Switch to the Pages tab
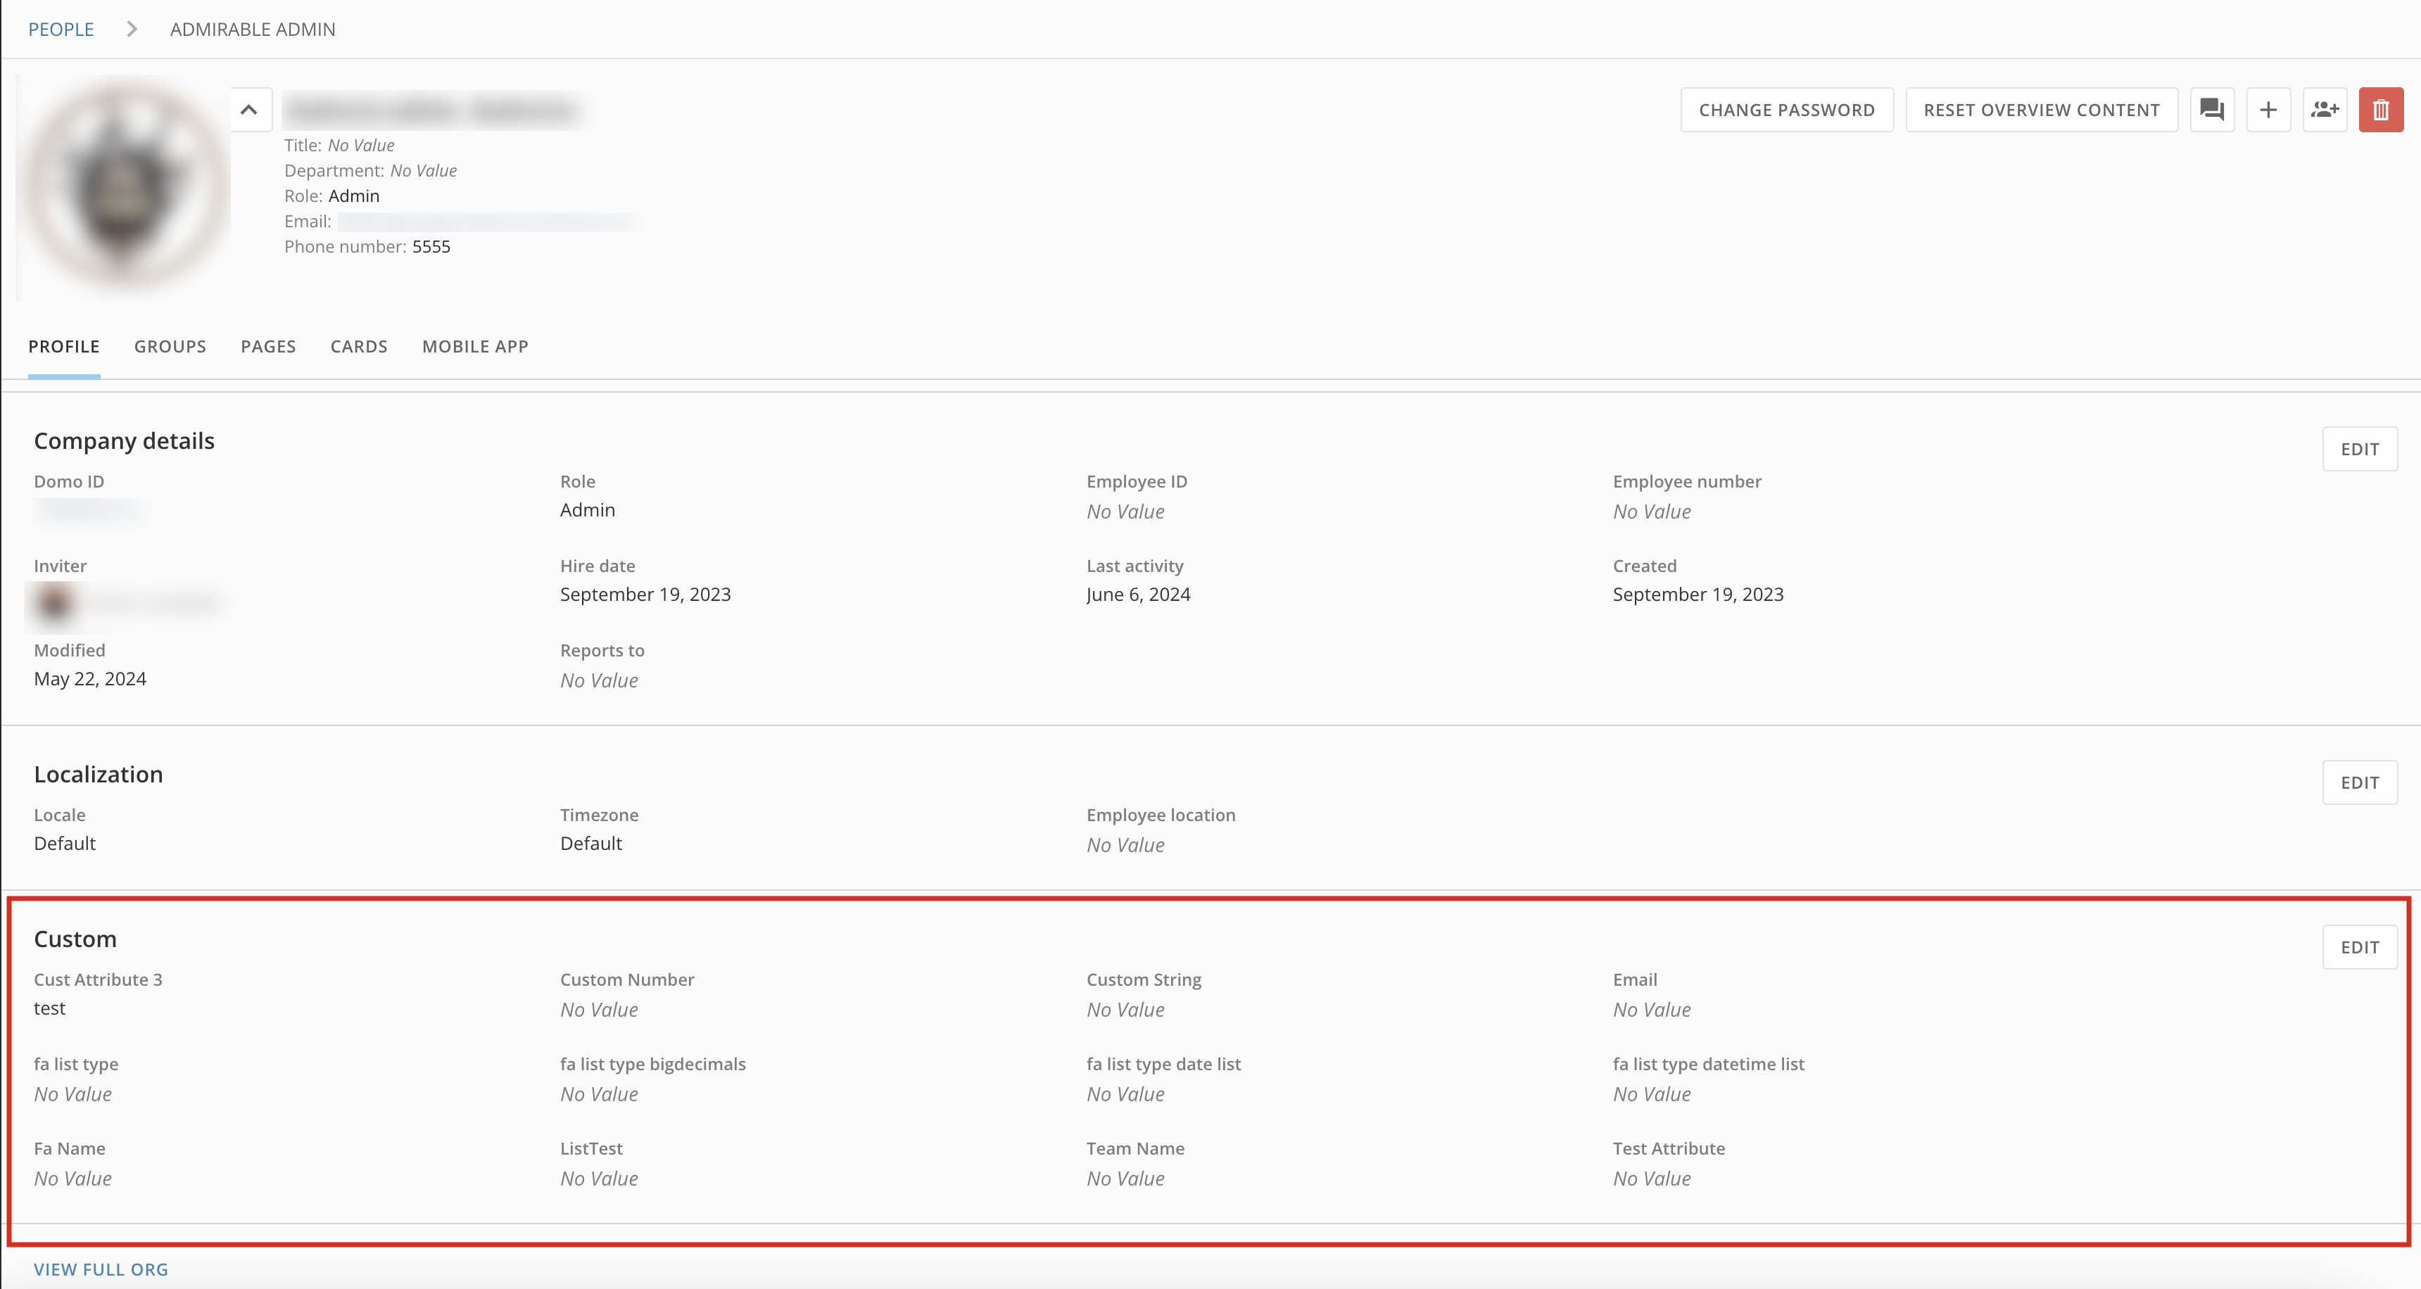The height and width of the screenshot is (1289, 2421). click(x=268, y=347)
